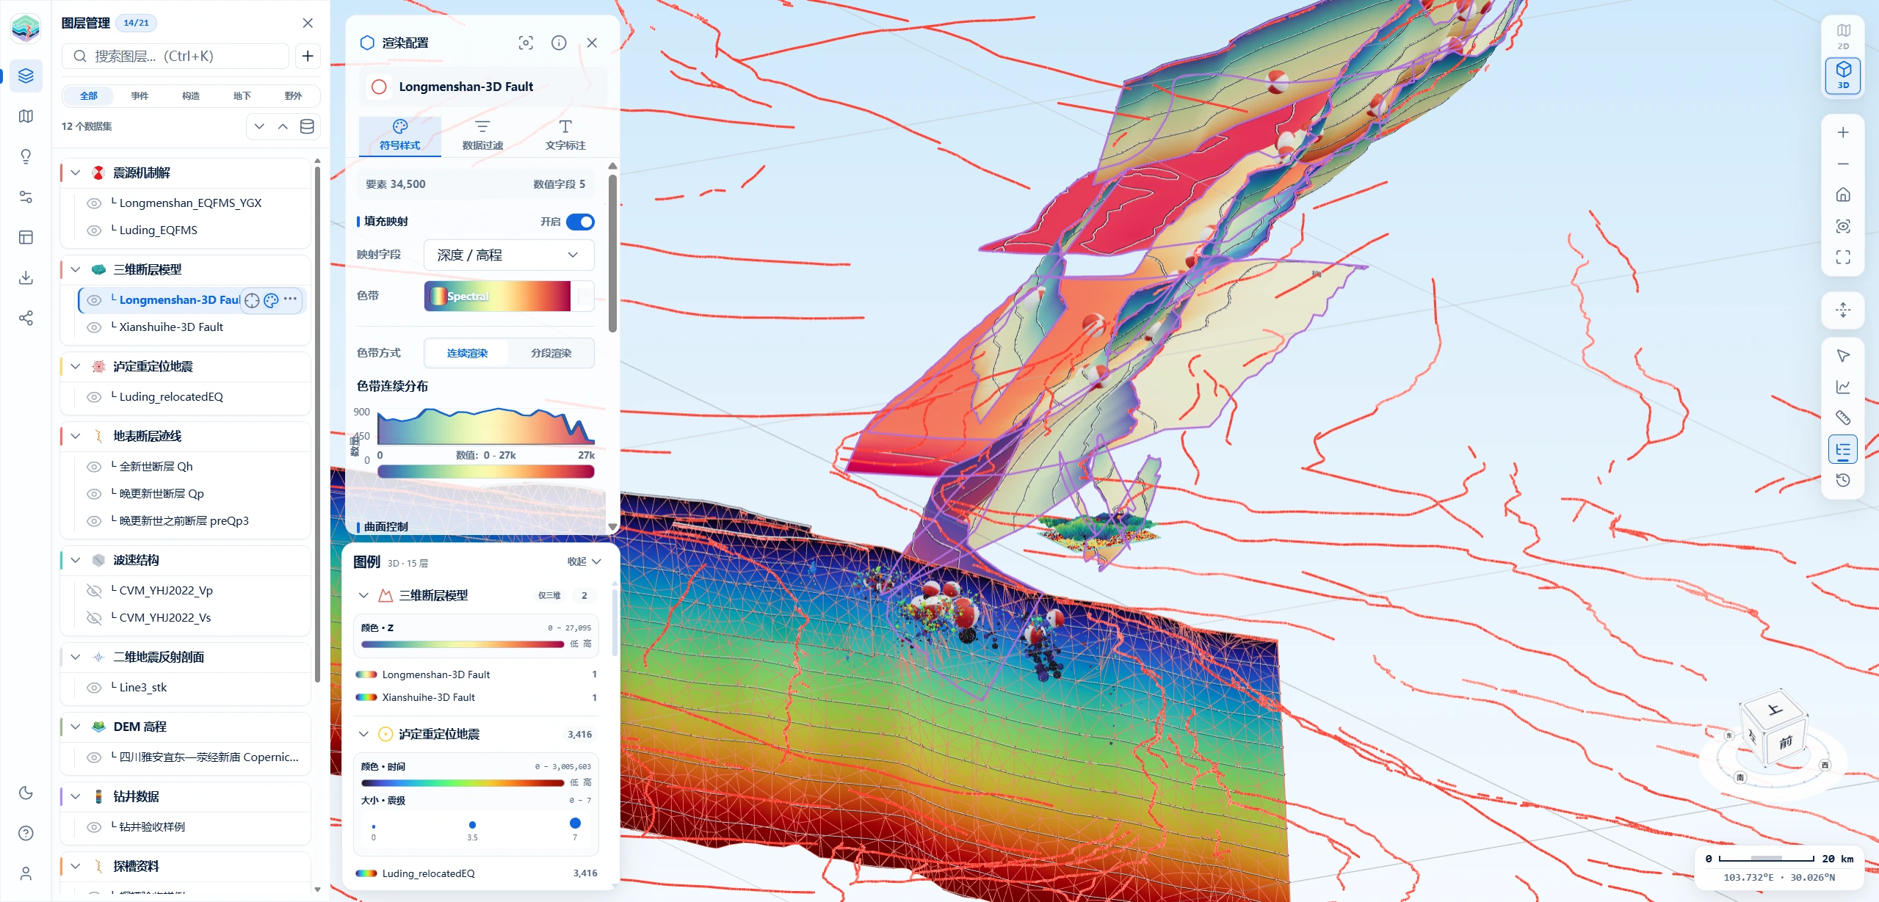Switch to 文字标注 tab
Screen dimensions: 1879x902
coord(565,136)
